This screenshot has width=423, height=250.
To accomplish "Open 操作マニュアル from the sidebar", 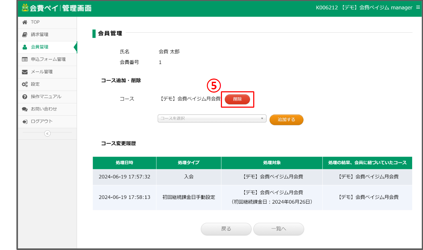I will tap(47, 97).
